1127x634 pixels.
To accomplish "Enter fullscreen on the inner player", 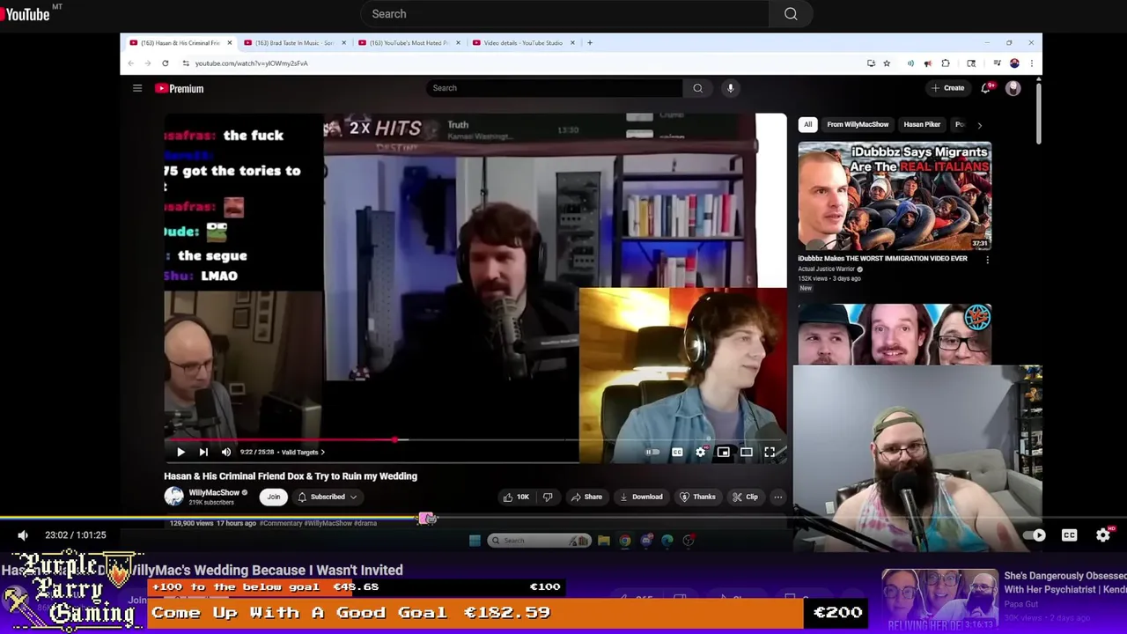I will pyautogui.click(x=770, y=452).
